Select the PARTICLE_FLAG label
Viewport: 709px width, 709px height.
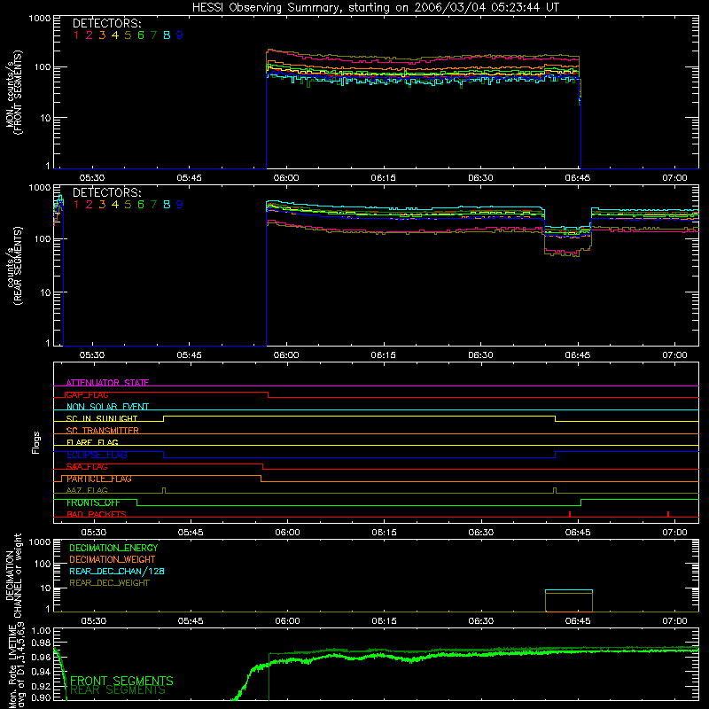[99, 479]
